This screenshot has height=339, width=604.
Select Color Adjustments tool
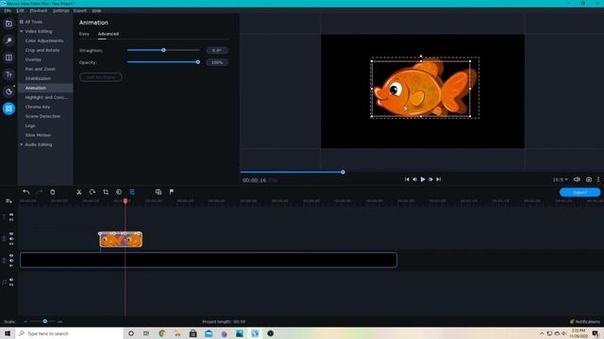pos(44,40)
